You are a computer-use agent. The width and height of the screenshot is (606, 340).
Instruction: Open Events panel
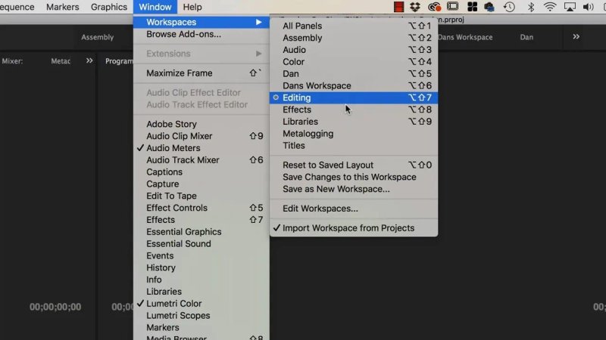click(201, 256)
